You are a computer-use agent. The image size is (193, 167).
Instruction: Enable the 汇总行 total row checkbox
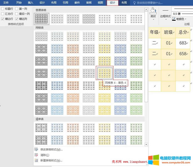[3, 14]
